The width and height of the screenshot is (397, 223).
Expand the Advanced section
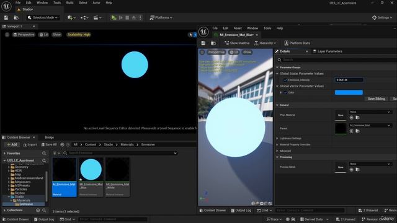point(277,151)
